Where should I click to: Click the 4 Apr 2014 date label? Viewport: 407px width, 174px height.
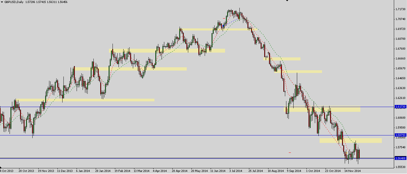pyautogui.click(x=160, y=171)
